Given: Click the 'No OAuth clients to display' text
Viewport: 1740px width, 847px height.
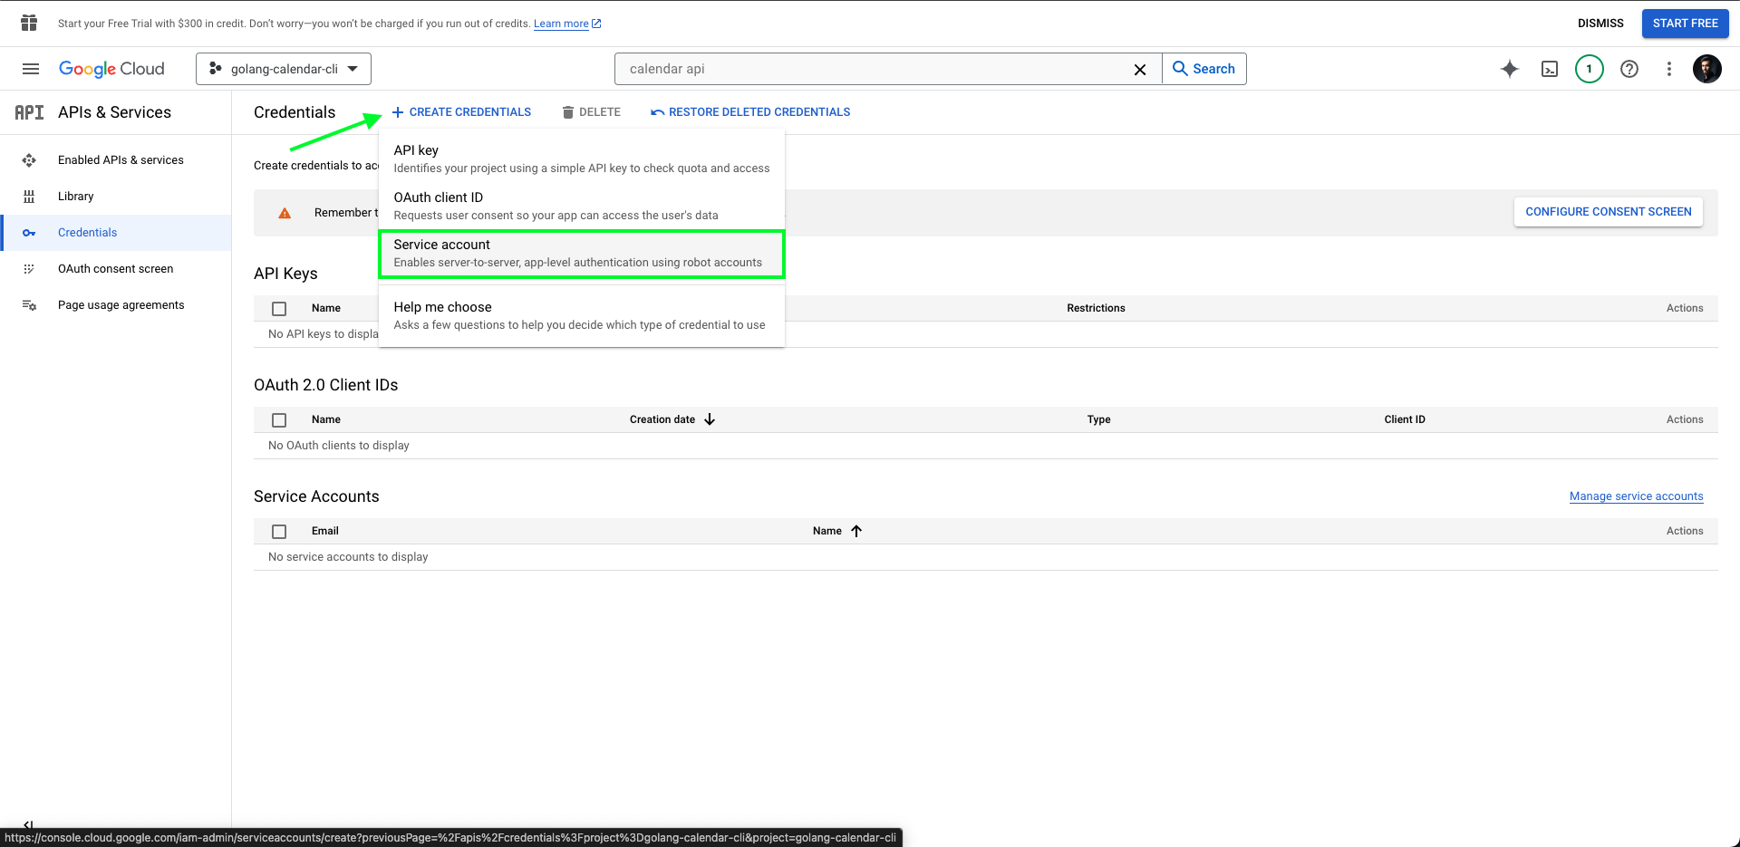Looking at the screenshot, I should pyautogui.click(x=339, y=446).
